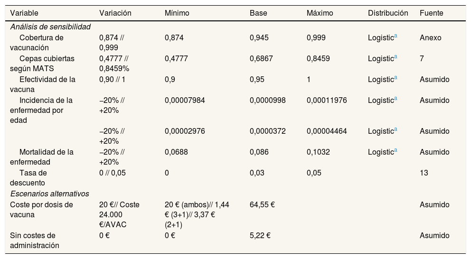
Task: Open footnote 'a' in Cepas cubiertas row
Action: [396, 57]
